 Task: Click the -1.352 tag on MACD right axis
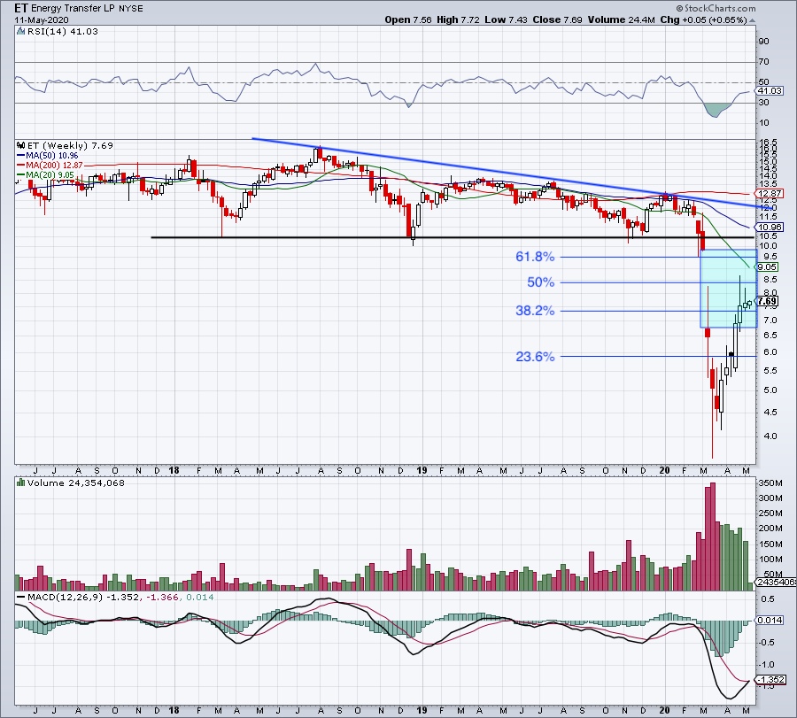click(x=771, y=679)
